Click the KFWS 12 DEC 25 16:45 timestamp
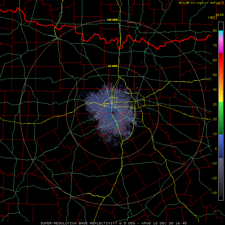The height and width of the screenshot is (225, 225). [x=164, y=223]
